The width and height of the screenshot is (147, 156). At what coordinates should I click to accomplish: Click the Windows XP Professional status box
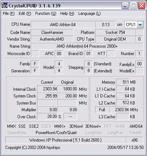tap(65, 140)
